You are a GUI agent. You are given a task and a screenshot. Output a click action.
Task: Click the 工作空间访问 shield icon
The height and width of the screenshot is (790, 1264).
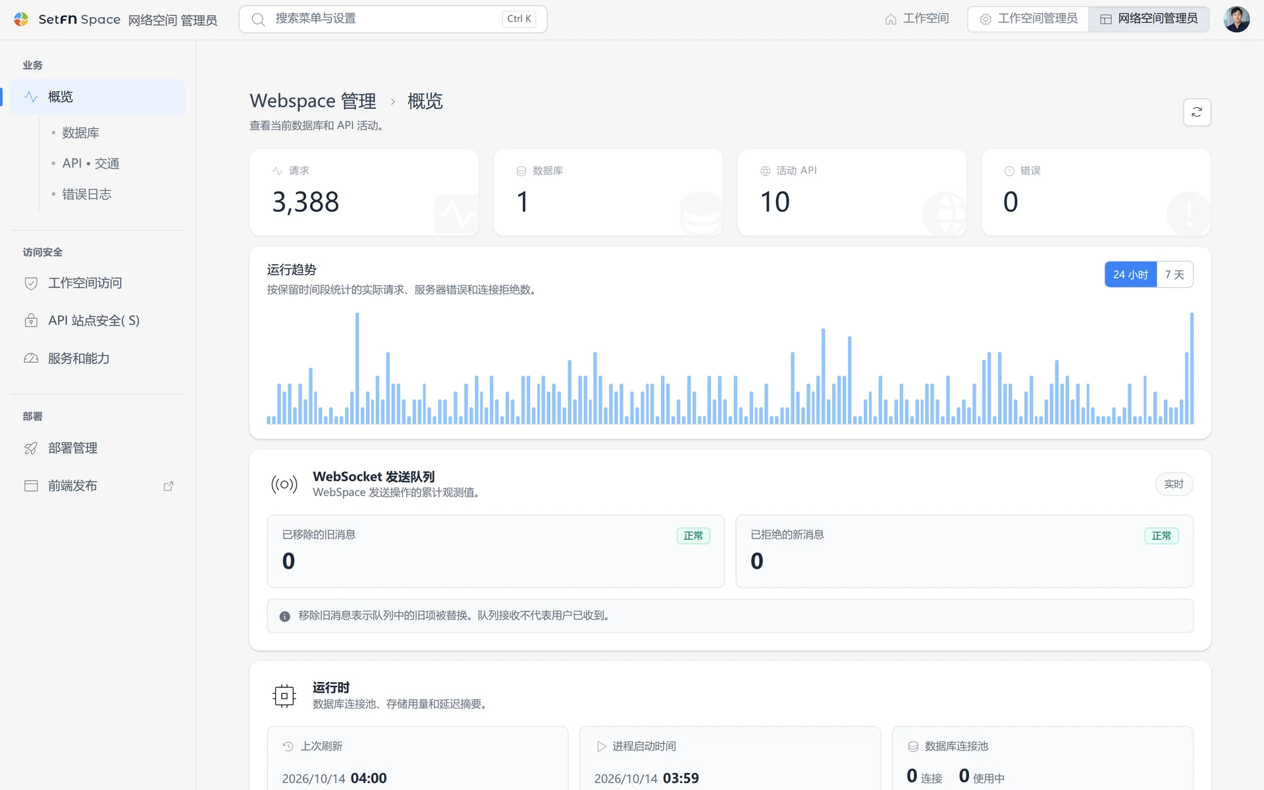pyautogui.click(x=31, y=283)
